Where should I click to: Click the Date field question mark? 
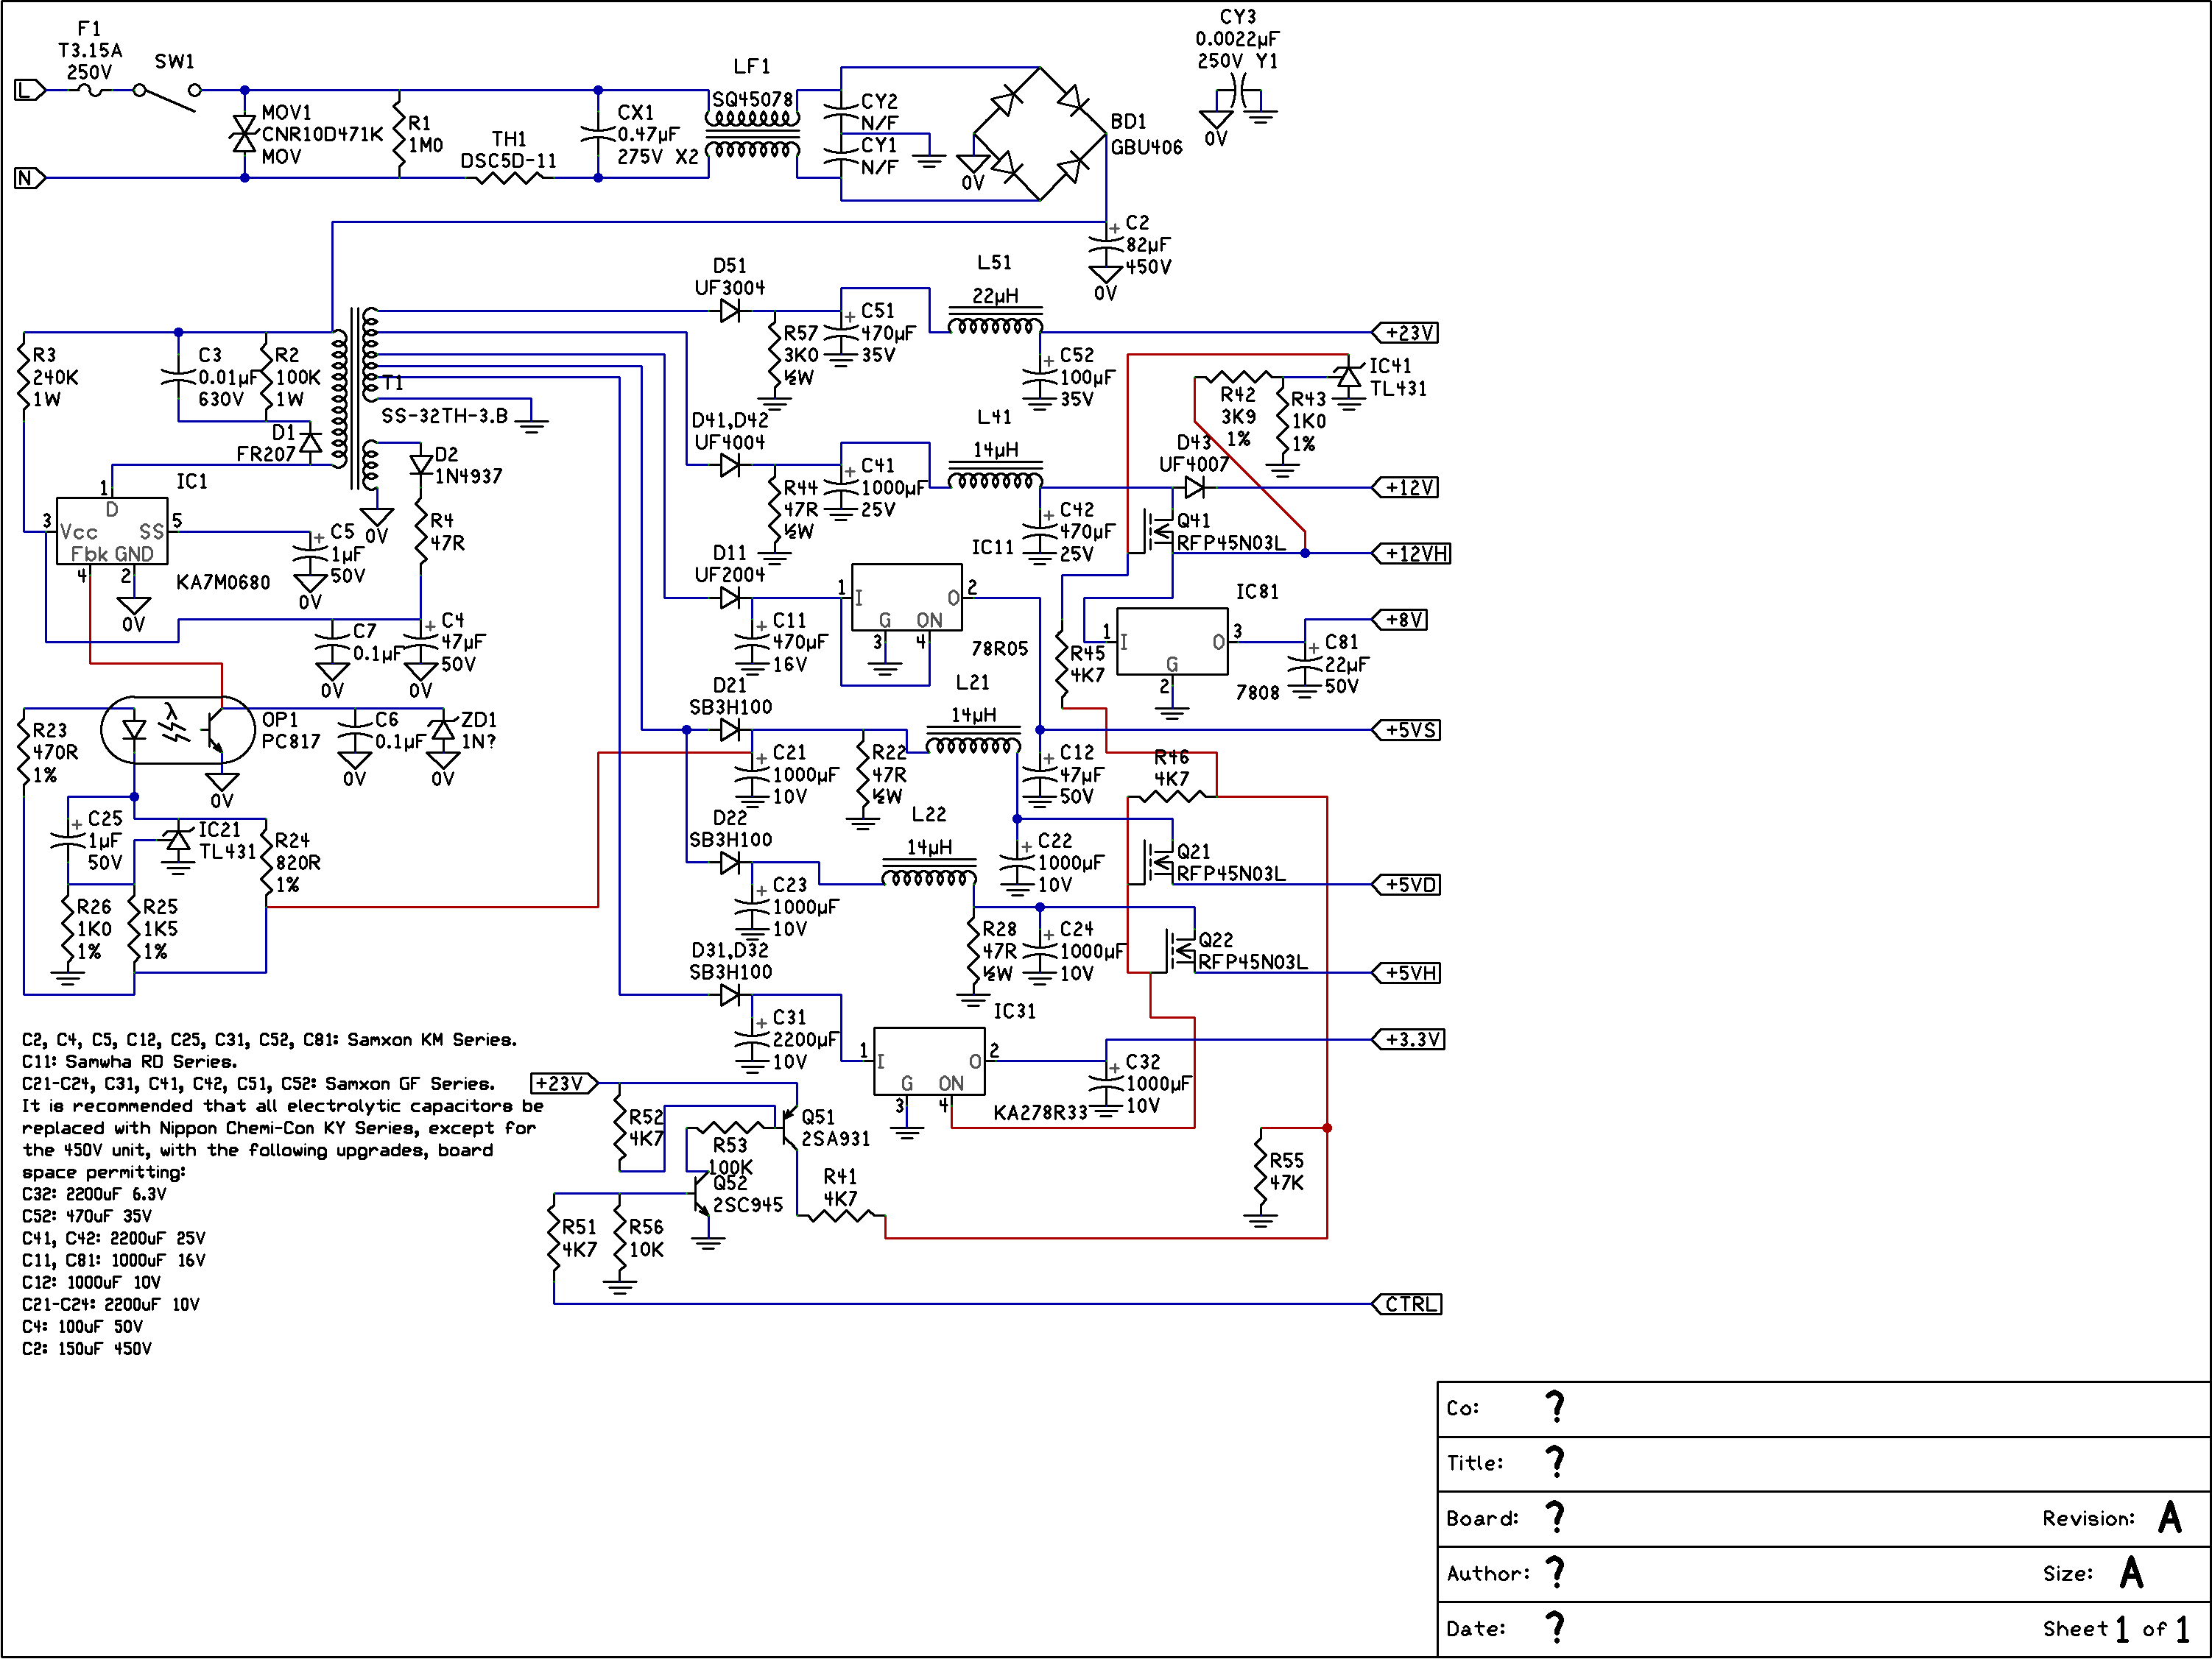1555,1628
